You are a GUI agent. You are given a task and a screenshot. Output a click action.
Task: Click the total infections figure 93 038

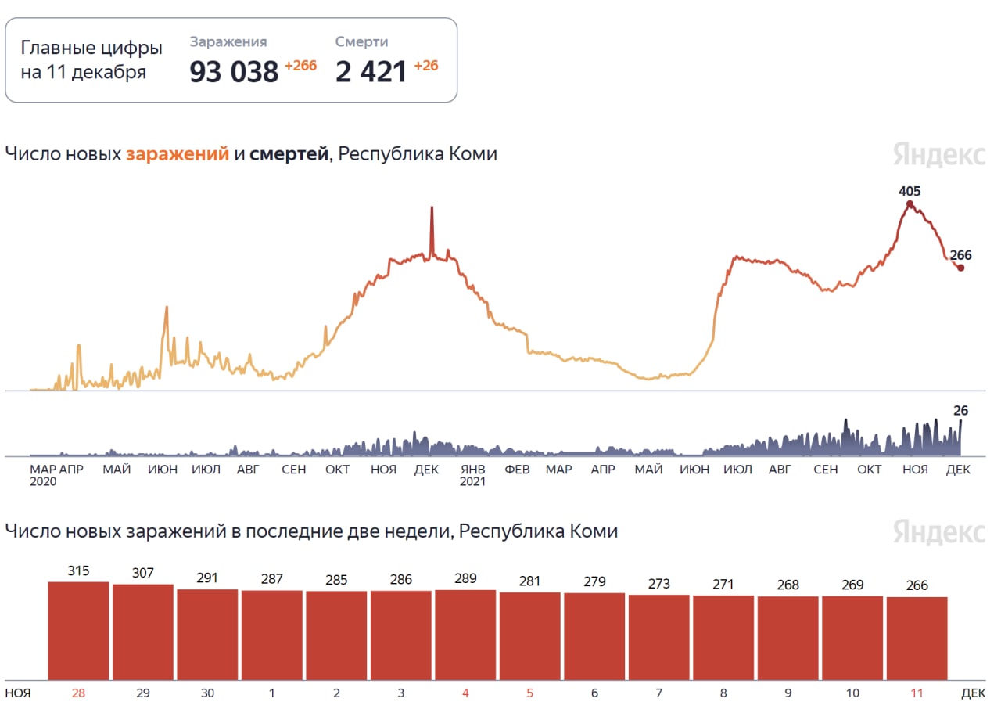pos(234,72)
